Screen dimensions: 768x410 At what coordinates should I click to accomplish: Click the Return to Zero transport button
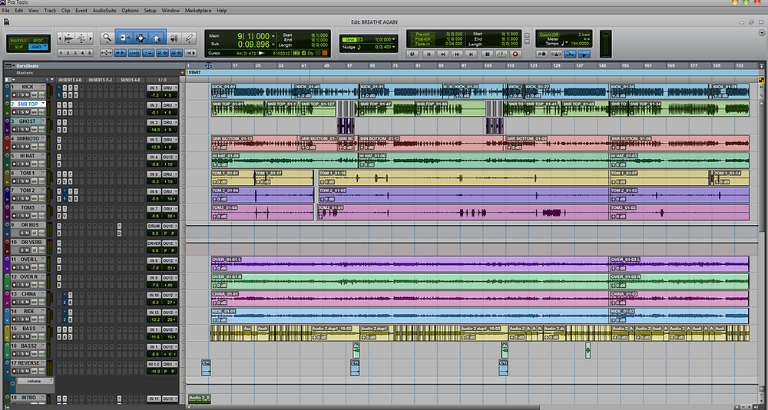coord(429,54)
